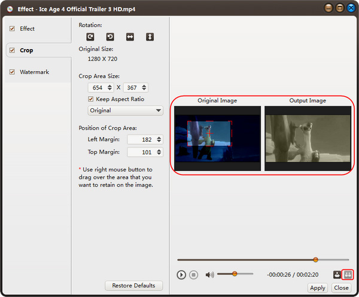
Task: Click the Top Margin spinner arrows
Action: pyautogui.click(x=159, y=152)
